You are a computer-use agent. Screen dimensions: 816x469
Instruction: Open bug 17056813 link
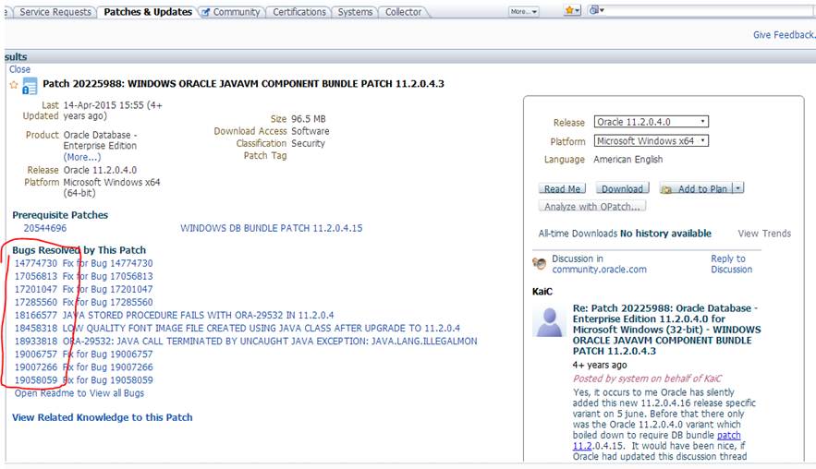35,276
